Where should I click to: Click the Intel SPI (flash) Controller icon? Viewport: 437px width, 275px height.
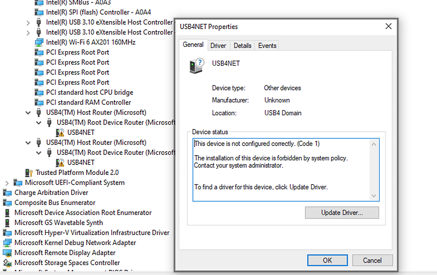[39, 12]
